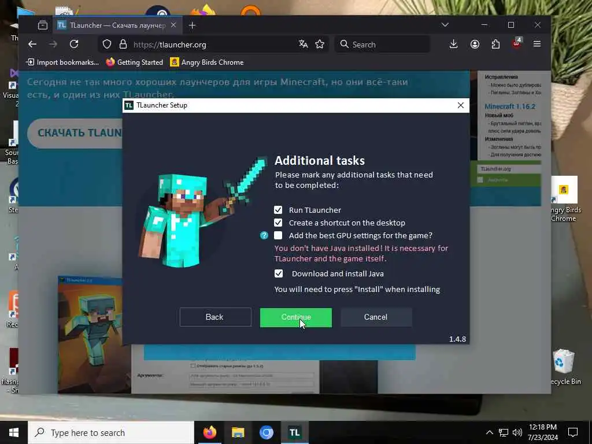Select the TLauncher browser tab
This screenshot has width=592, height=444.
117,25
